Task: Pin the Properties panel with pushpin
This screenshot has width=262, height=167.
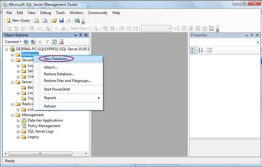Action: (252, 35)
